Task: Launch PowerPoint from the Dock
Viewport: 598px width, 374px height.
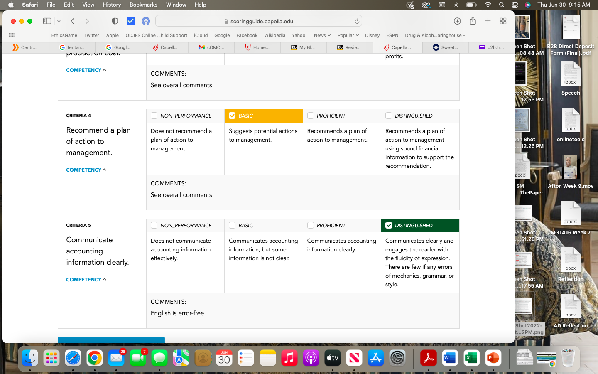Action: point(493,358)
